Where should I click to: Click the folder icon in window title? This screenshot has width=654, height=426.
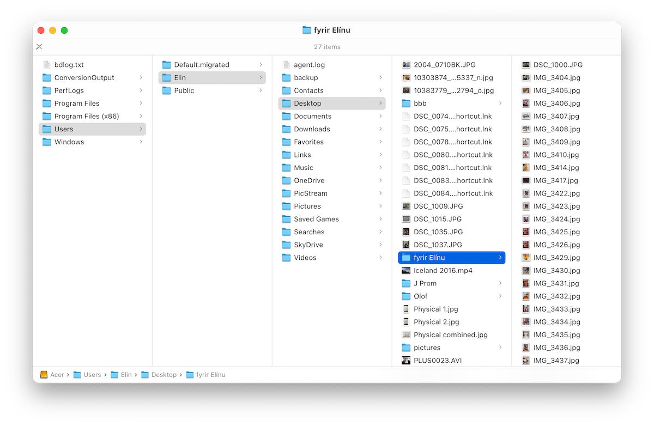(x=307, y=30)
